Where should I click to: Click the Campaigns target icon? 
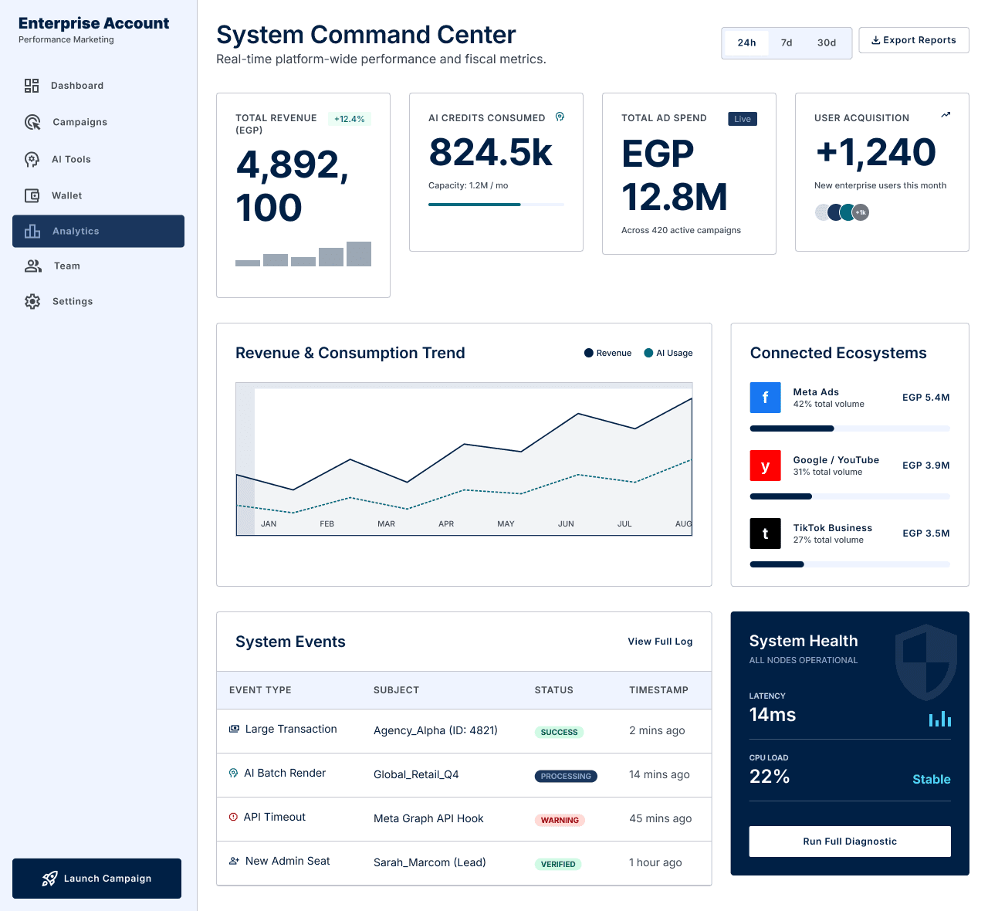32,122
